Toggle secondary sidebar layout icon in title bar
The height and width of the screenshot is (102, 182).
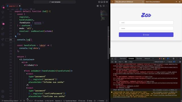click(x=104, y=2)
